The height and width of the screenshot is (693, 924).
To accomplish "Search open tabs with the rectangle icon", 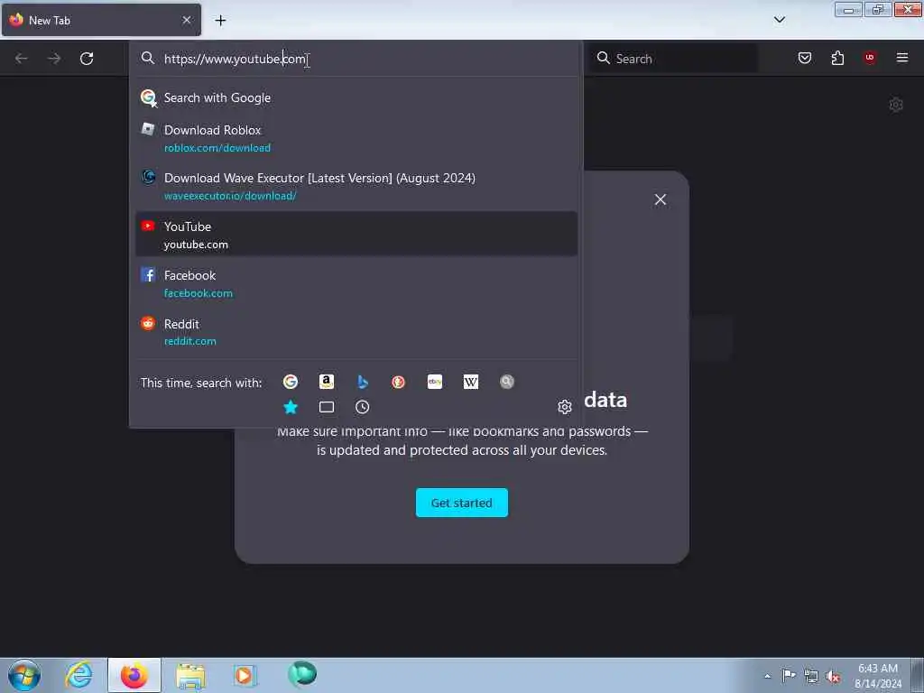I will coord(327,407).
